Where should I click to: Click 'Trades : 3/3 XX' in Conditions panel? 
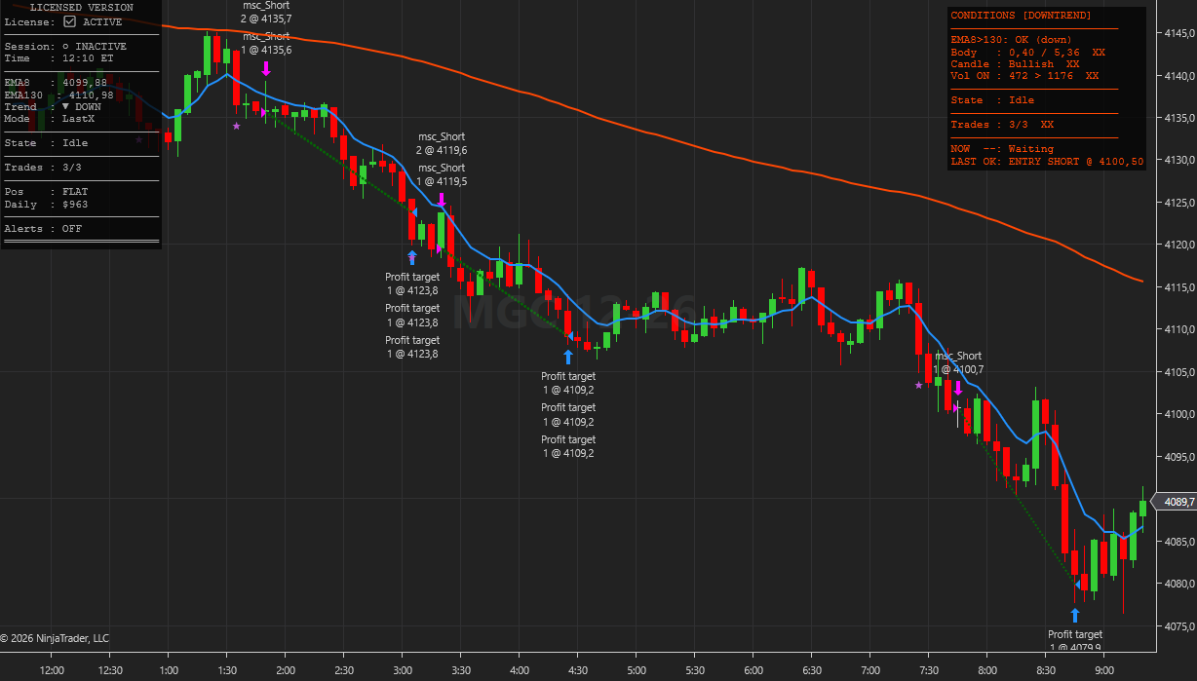click(1002, 125)
